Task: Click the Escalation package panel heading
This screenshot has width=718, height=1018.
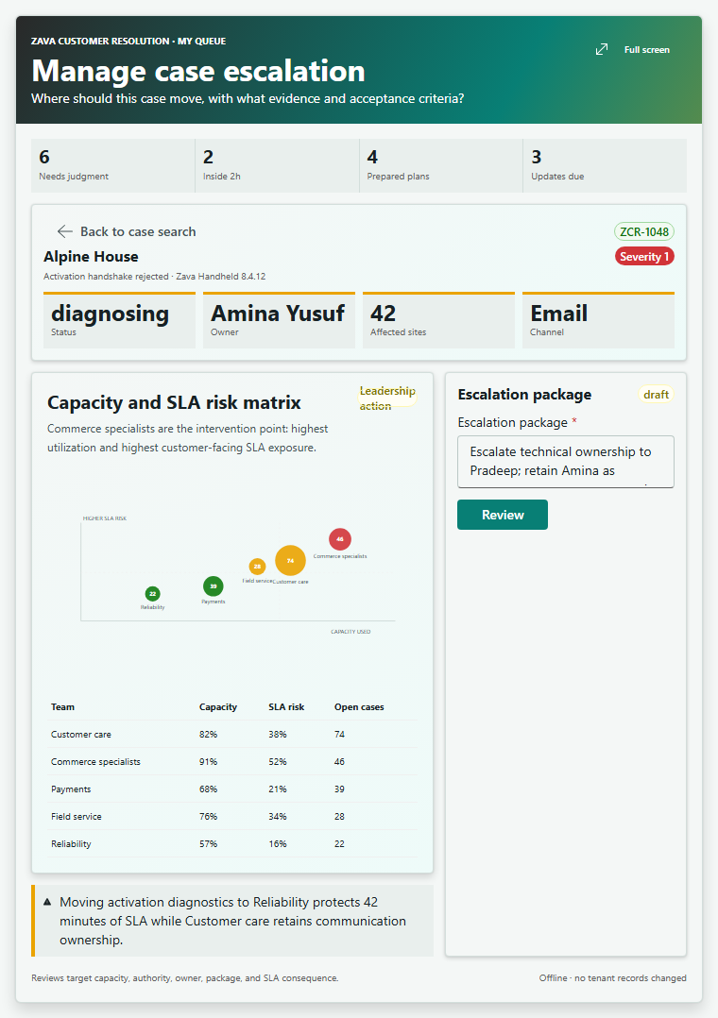Action: (524, 395)
